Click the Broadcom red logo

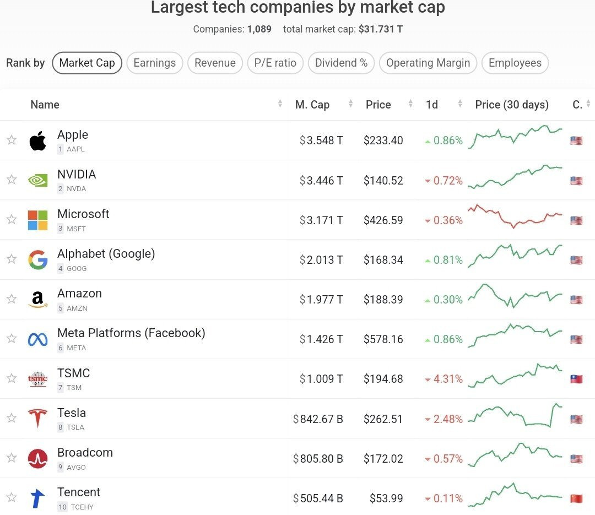pos(37,458)
